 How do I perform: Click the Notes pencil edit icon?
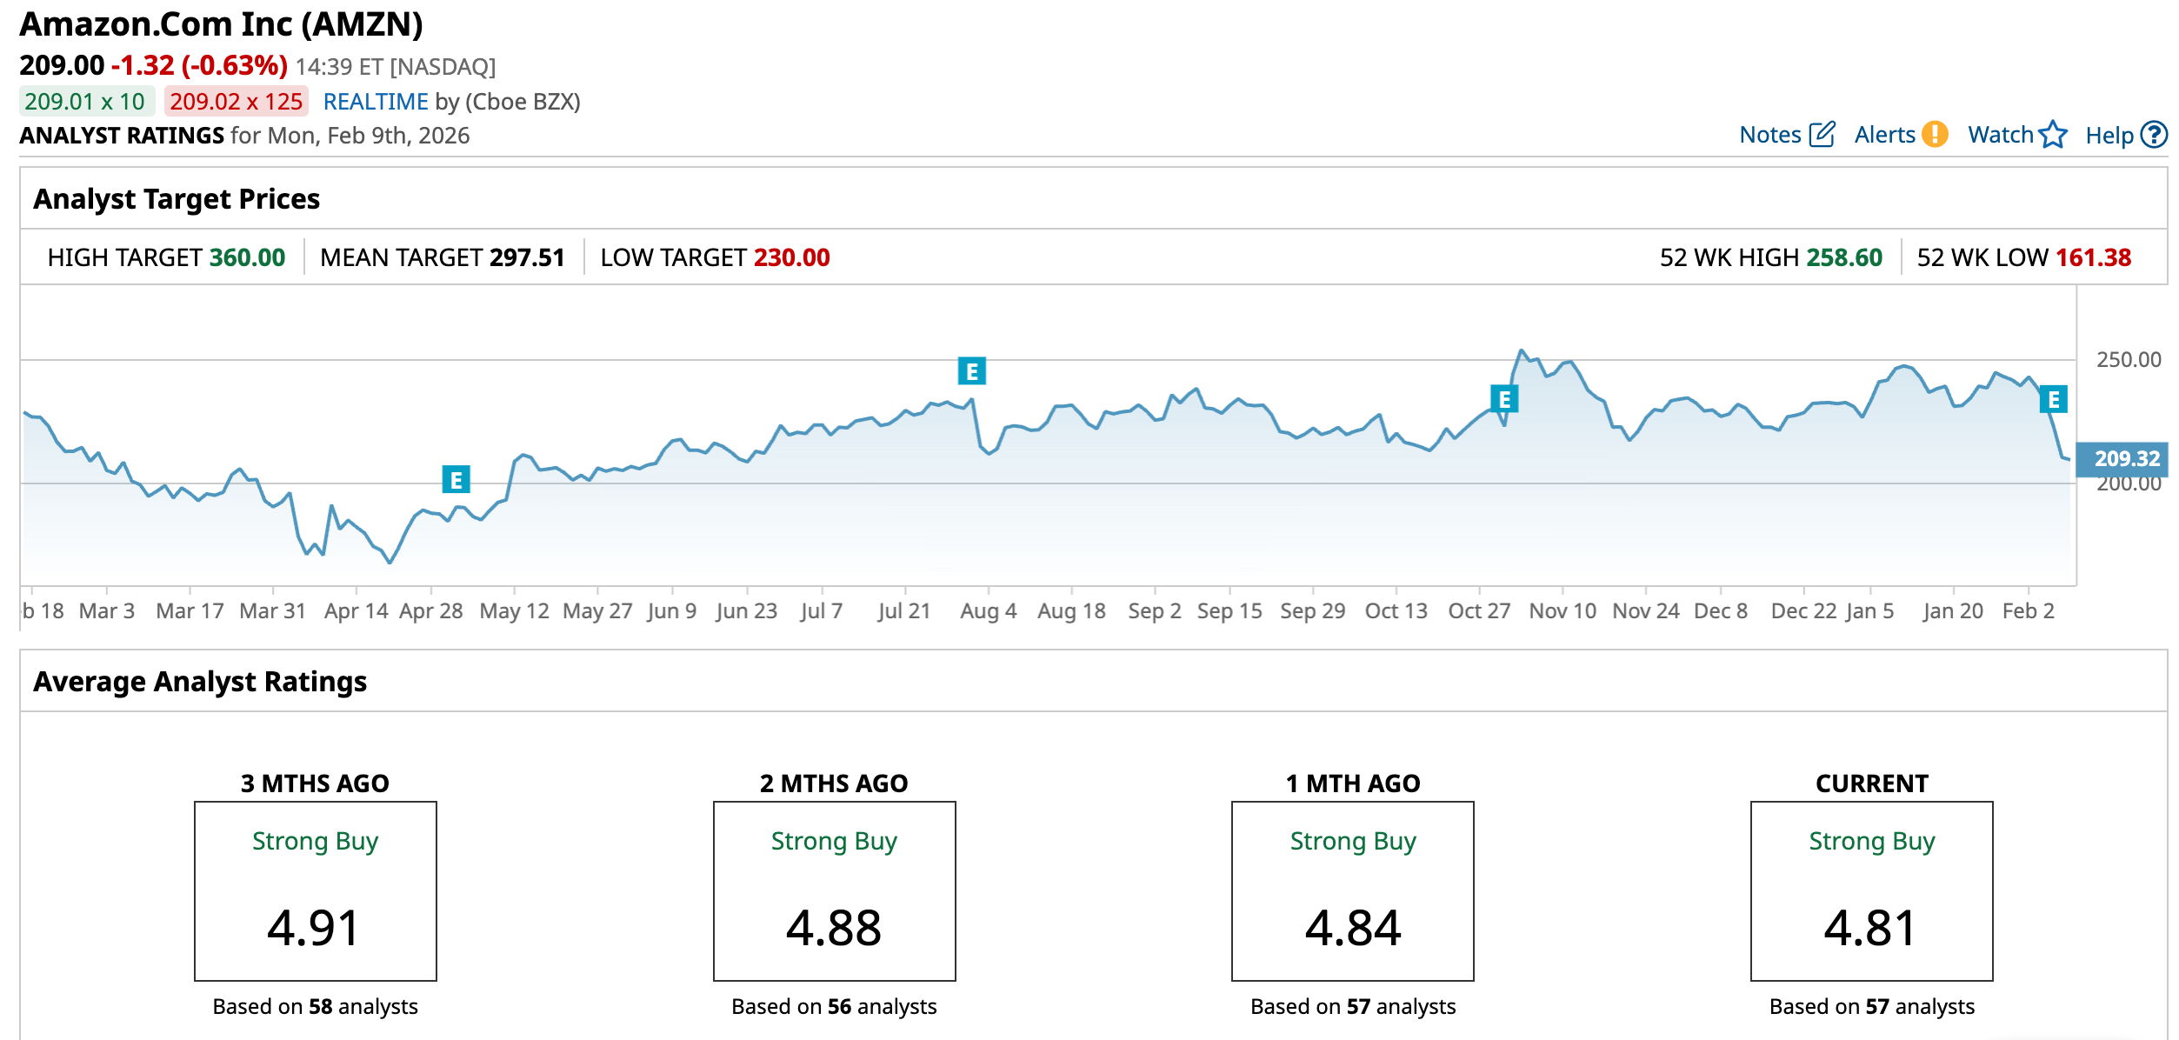pos(1822,135)
